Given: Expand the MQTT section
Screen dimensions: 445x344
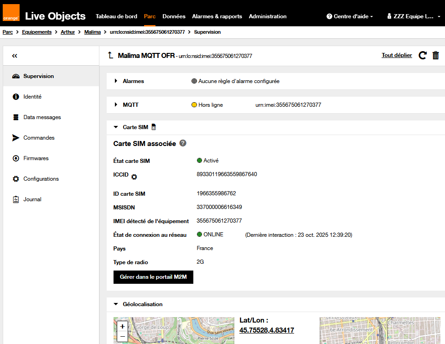Looking at the screenshot, I should pyautogui.click(x=116, y=105).
